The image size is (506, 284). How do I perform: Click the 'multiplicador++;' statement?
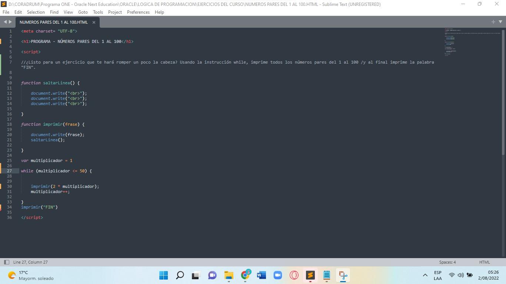point(50,192)
